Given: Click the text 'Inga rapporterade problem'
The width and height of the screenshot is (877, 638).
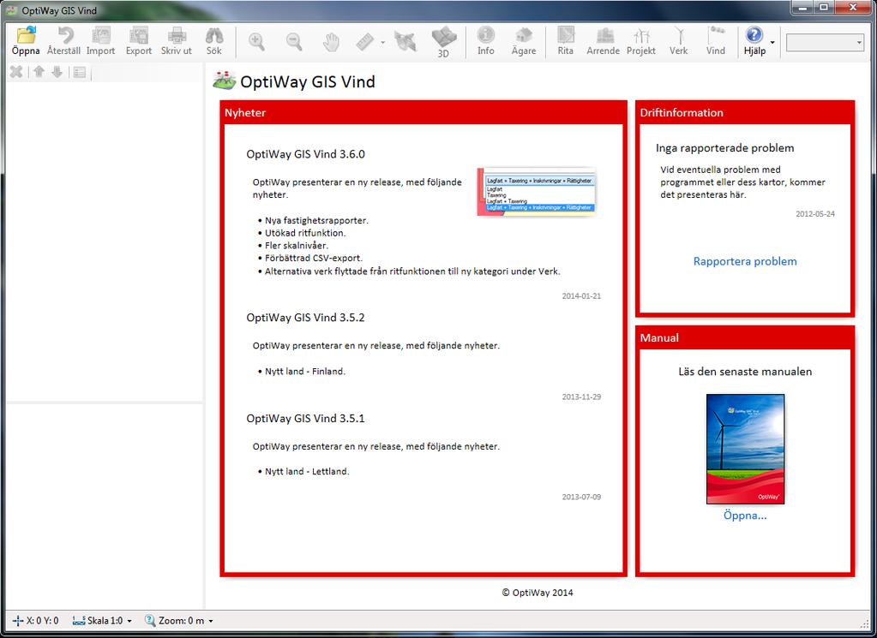Looking at the screenshot, I should pos(725,147).
